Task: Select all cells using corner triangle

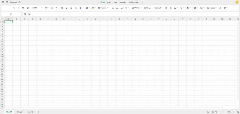Action: (2, 19)
